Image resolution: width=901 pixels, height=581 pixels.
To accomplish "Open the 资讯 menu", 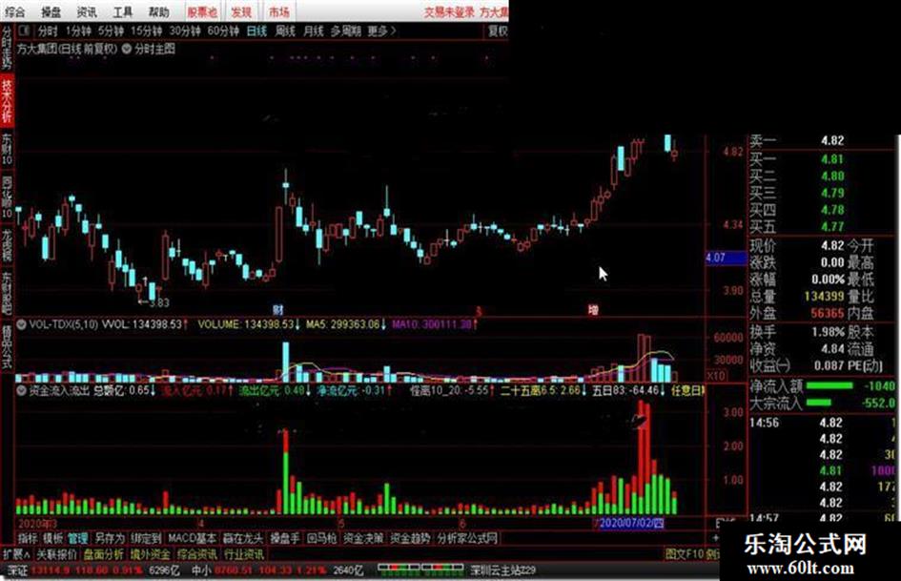I will [x=87, y=11].
